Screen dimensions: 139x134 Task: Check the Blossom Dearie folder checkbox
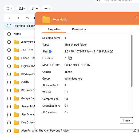click(9, 90)
